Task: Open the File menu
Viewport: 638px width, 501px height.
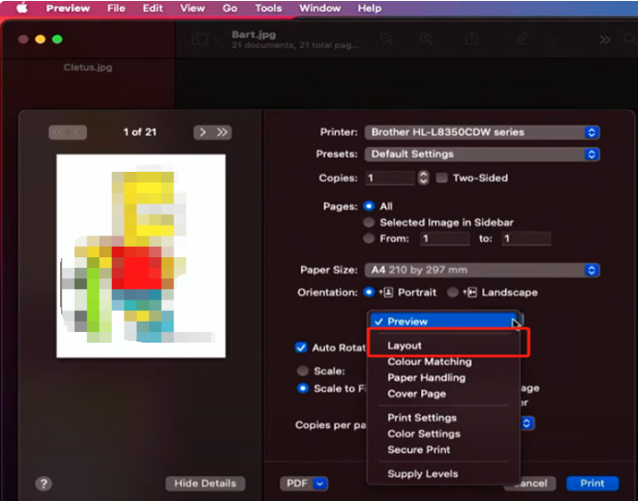Action: click(116, 8)
